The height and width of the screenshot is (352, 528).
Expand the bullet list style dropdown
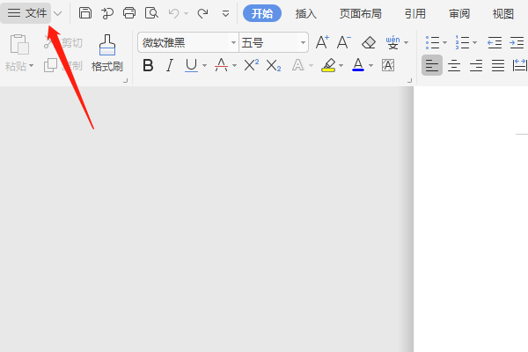[444, 43]
